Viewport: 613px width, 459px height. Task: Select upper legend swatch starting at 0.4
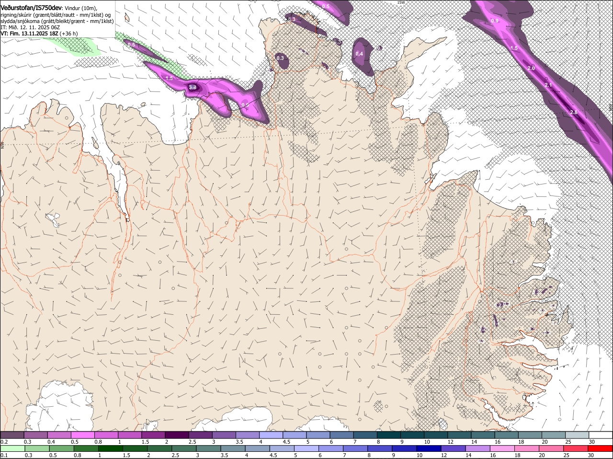59,435
